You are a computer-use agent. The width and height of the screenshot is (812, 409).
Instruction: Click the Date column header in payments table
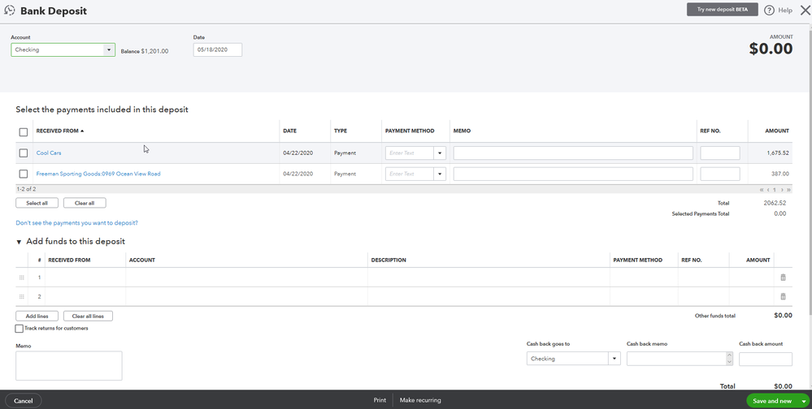click(x=290, y=131)
